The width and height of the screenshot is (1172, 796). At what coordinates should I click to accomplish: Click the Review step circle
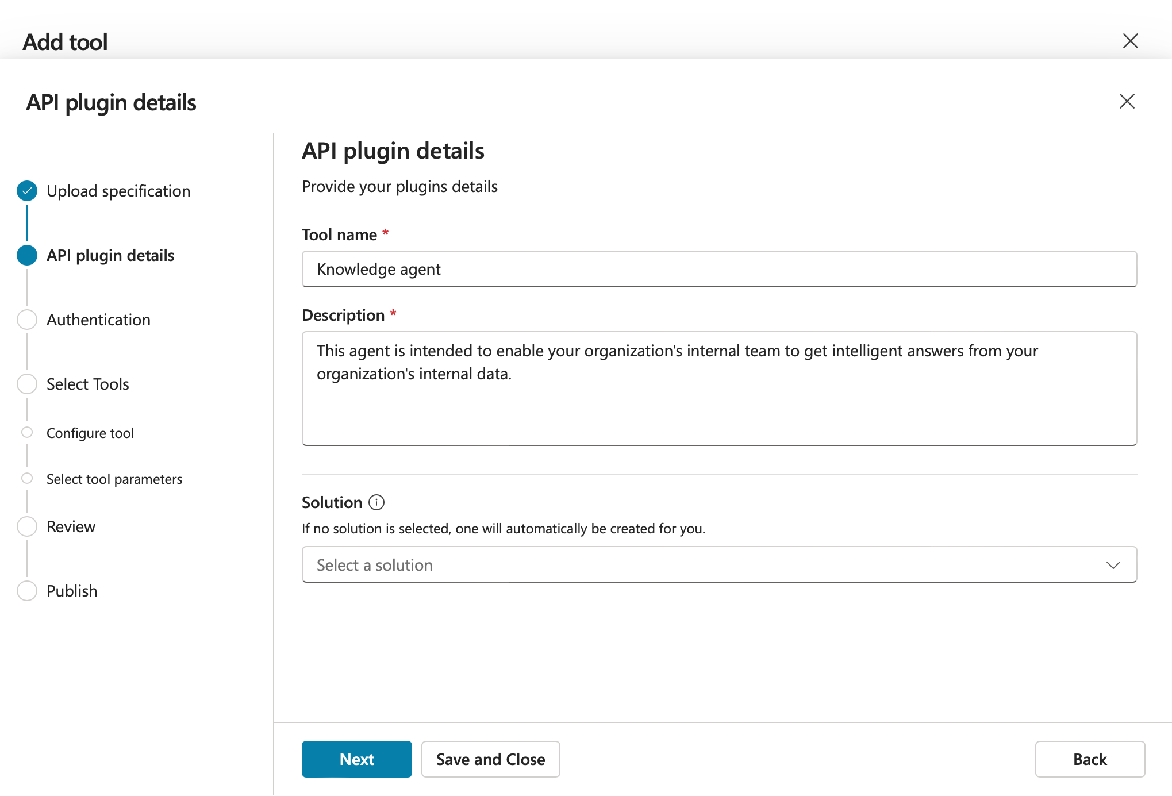[26, 526]
